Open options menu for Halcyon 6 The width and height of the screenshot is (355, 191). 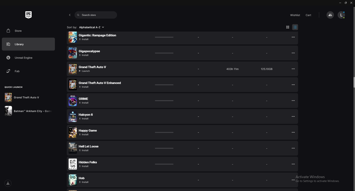pos(293,117)
